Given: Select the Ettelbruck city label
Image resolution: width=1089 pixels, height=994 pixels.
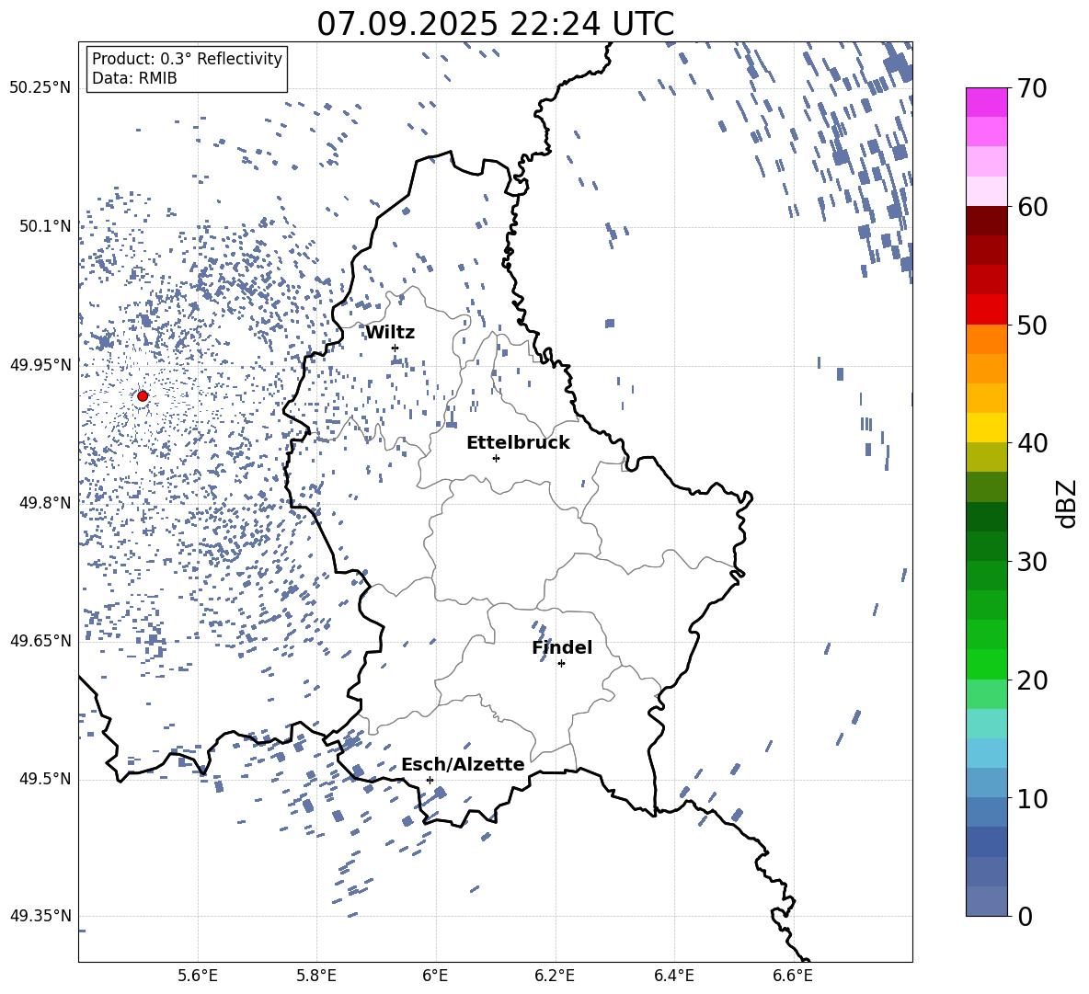Looking at the screenshot, I should point(518,443).
